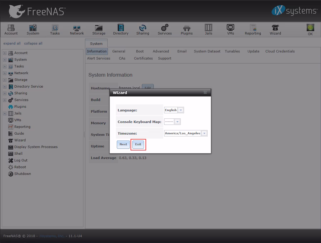Open the Language dropdown arrow
This screenshot has height=243, width=321.
(181, 110)
